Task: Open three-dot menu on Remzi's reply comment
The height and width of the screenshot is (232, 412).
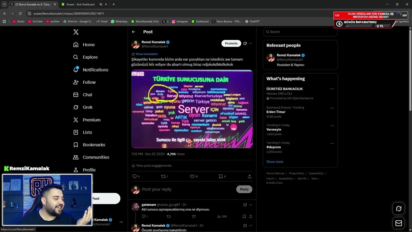Action: (251, 226)
